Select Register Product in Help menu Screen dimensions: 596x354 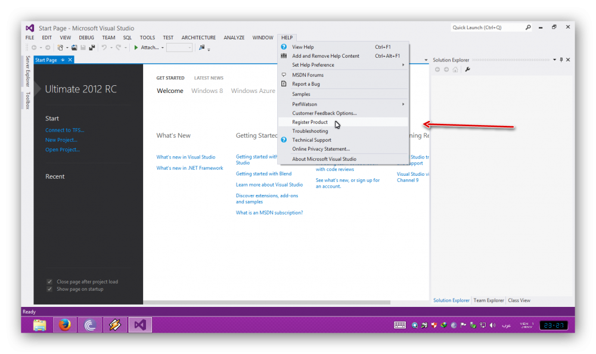(x=344, y=122)
